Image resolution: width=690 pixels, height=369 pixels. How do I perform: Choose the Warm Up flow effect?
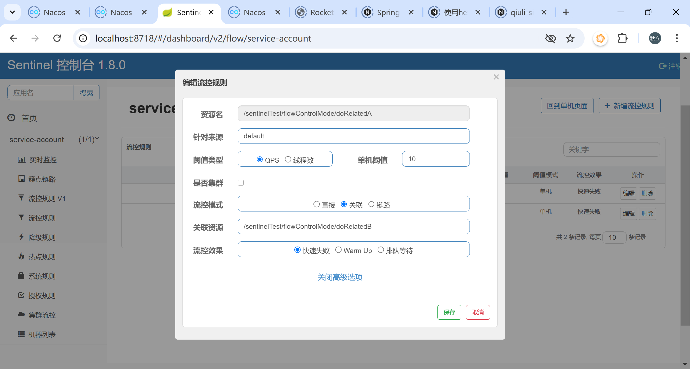pos(338,250)
